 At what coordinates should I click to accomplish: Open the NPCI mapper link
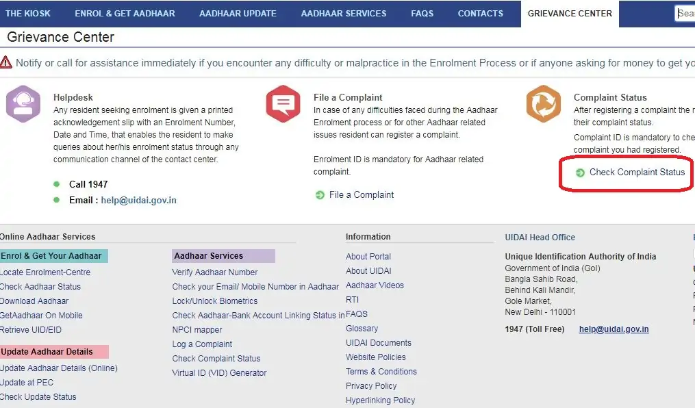(197, 330)
